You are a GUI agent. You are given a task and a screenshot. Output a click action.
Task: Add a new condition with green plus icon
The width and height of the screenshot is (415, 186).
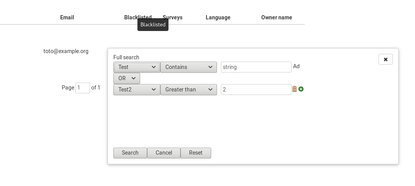pos(301,89)
